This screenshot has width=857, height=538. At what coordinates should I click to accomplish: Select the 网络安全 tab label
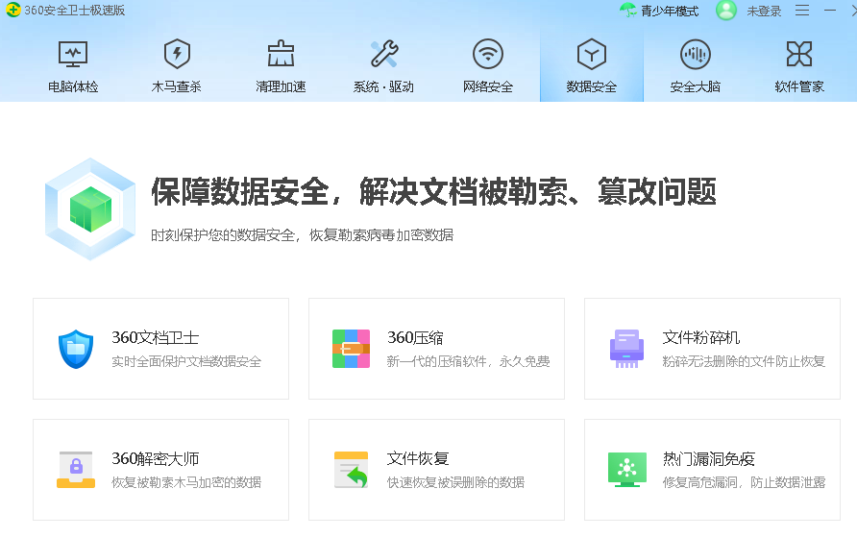487,86
